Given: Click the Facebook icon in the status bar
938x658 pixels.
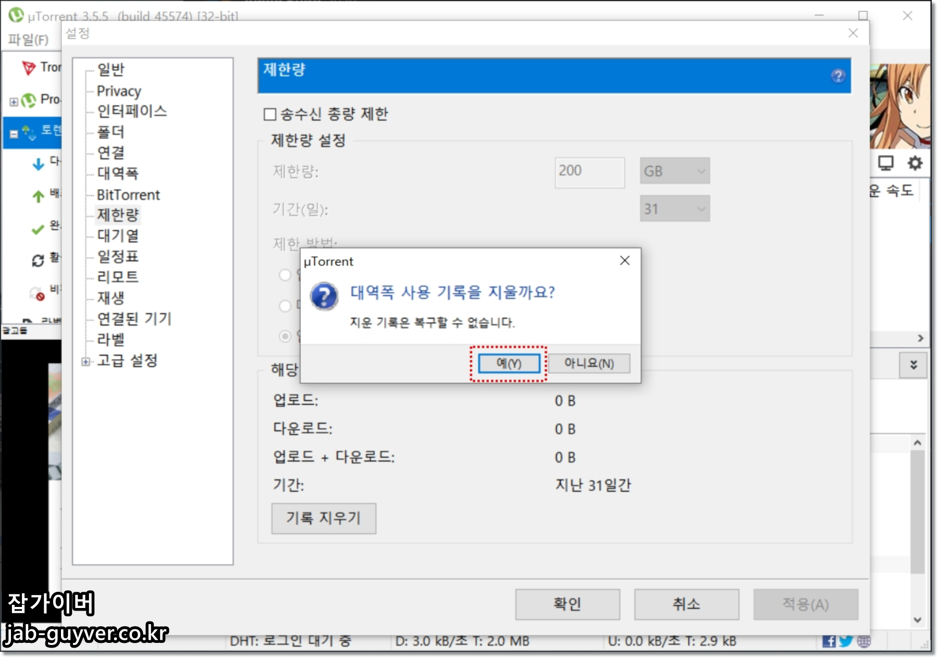Looking at the screenshot, I should (x=829, y=641).
